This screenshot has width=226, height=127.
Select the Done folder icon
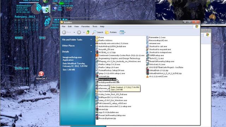pos(97,37)
